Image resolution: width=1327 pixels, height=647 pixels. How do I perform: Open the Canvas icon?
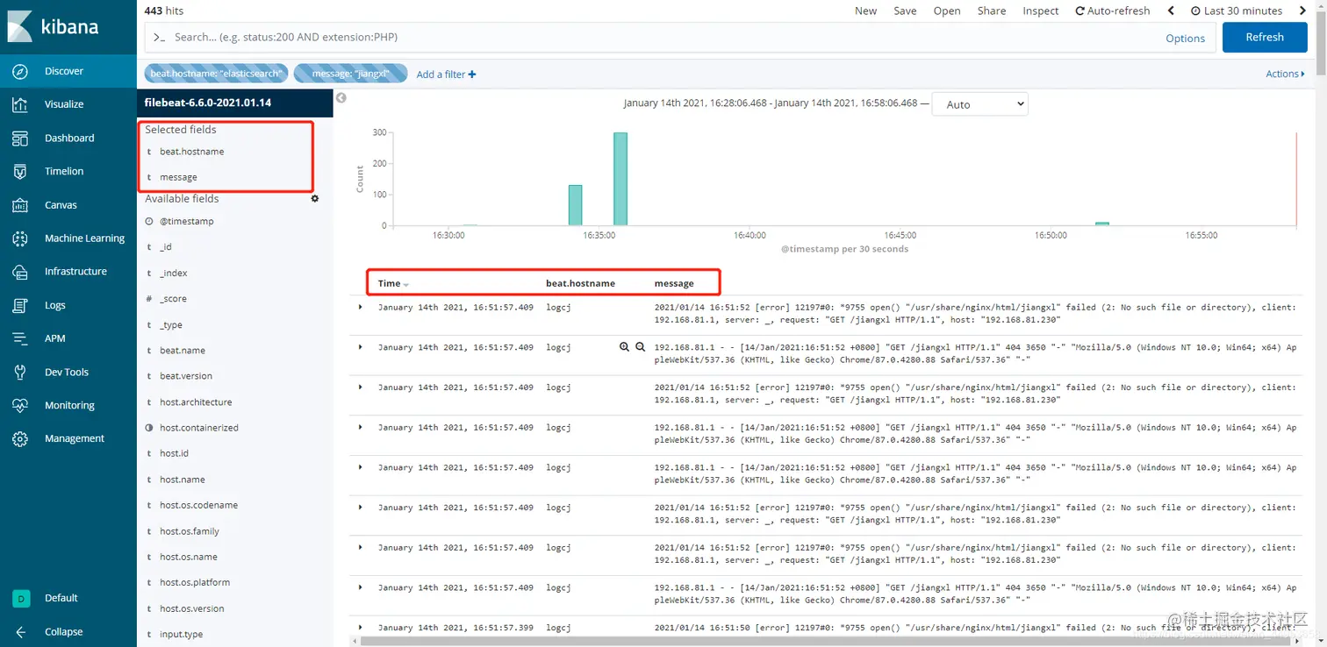pos(20,205)
